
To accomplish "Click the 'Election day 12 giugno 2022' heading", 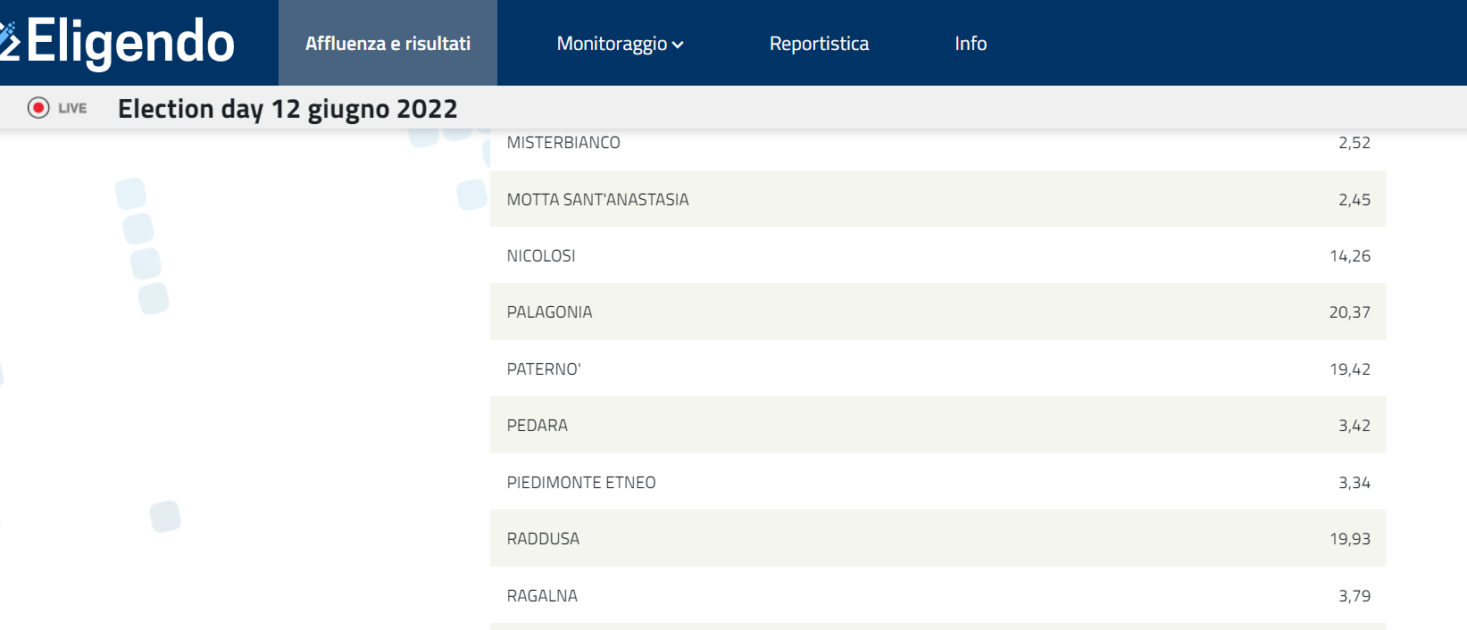I will point(288,108).
